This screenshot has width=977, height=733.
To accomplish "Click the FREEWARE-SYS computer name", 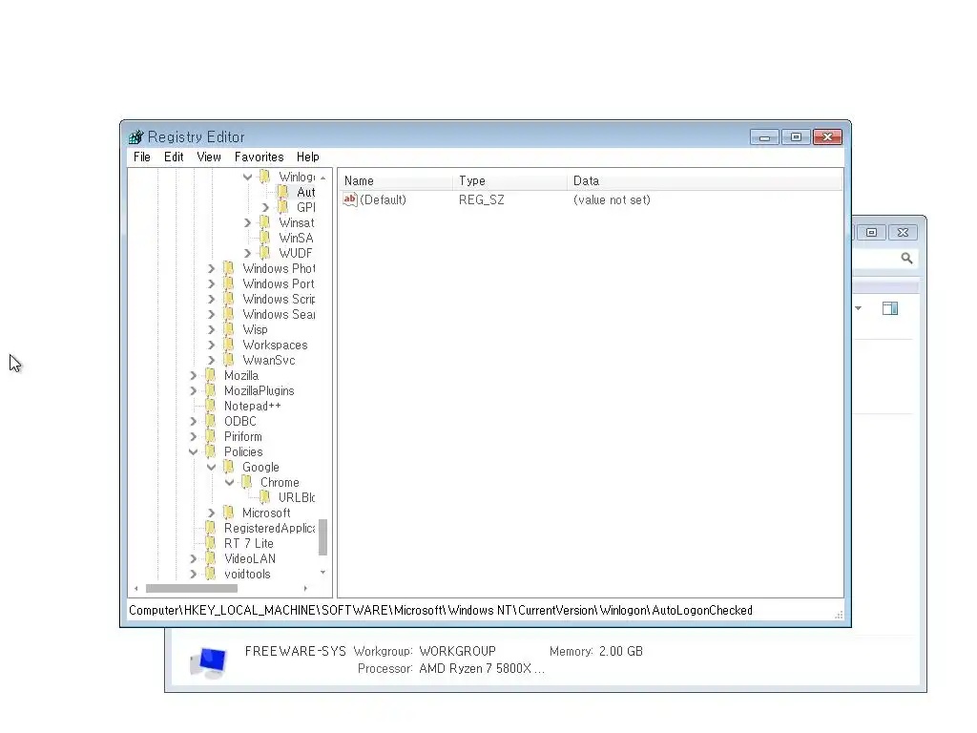I will pyautogui.click(x=296, y=651).
